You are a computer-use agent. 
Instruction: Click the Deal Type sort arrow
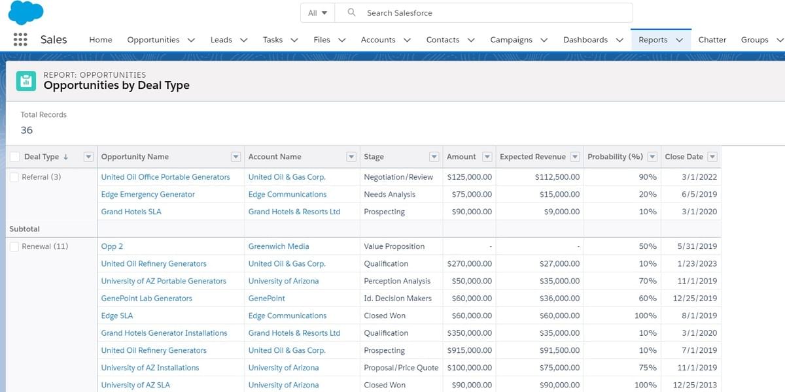point(66,157)
